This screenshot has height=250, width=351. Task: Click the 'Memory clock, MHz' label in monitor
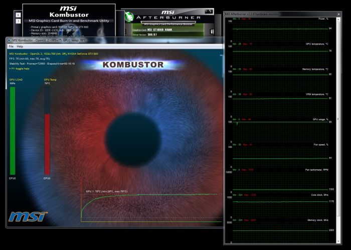tap(317, 220)
